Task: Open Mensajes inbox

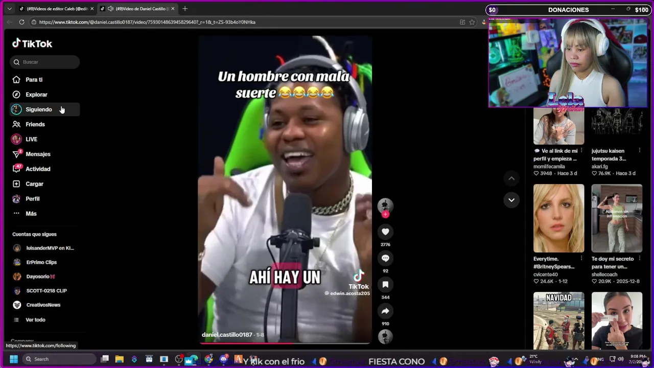Action: 45,154
